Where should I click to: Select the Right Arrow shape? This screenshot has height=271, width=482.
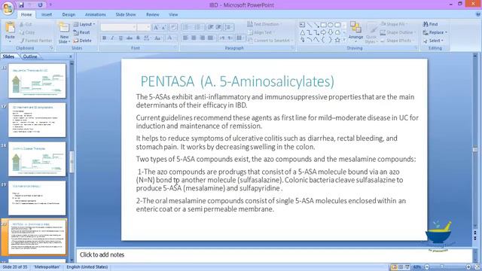323,32
